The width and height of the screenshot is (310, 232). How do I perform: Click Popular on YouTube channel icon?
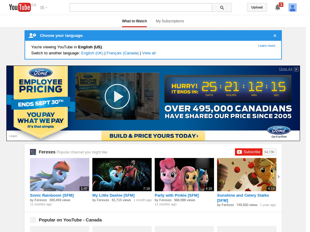pos(33,220)
